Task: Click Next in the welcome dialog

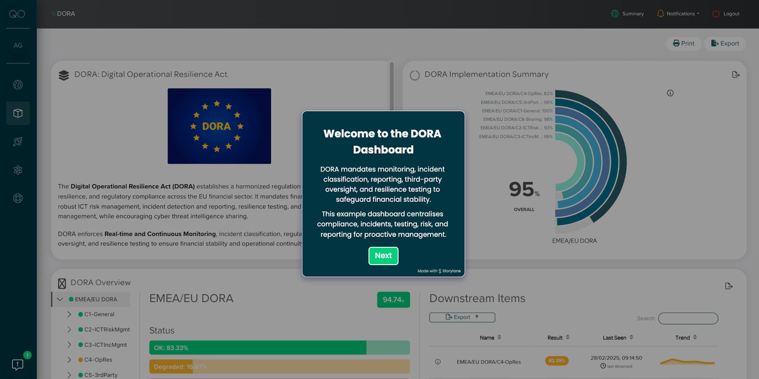Action: click(x=383, y=256)
